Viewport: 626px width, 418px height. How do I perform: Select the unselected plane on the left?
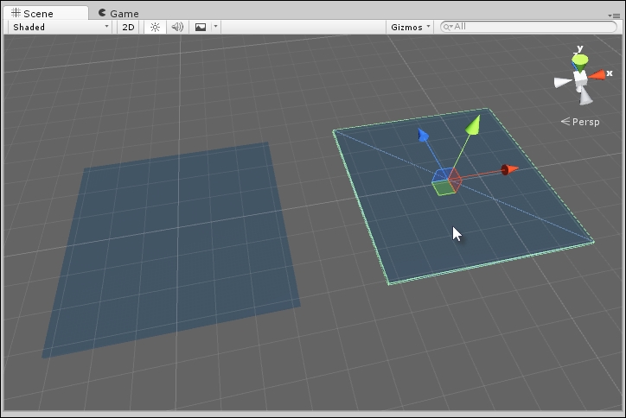coord(173,250)
